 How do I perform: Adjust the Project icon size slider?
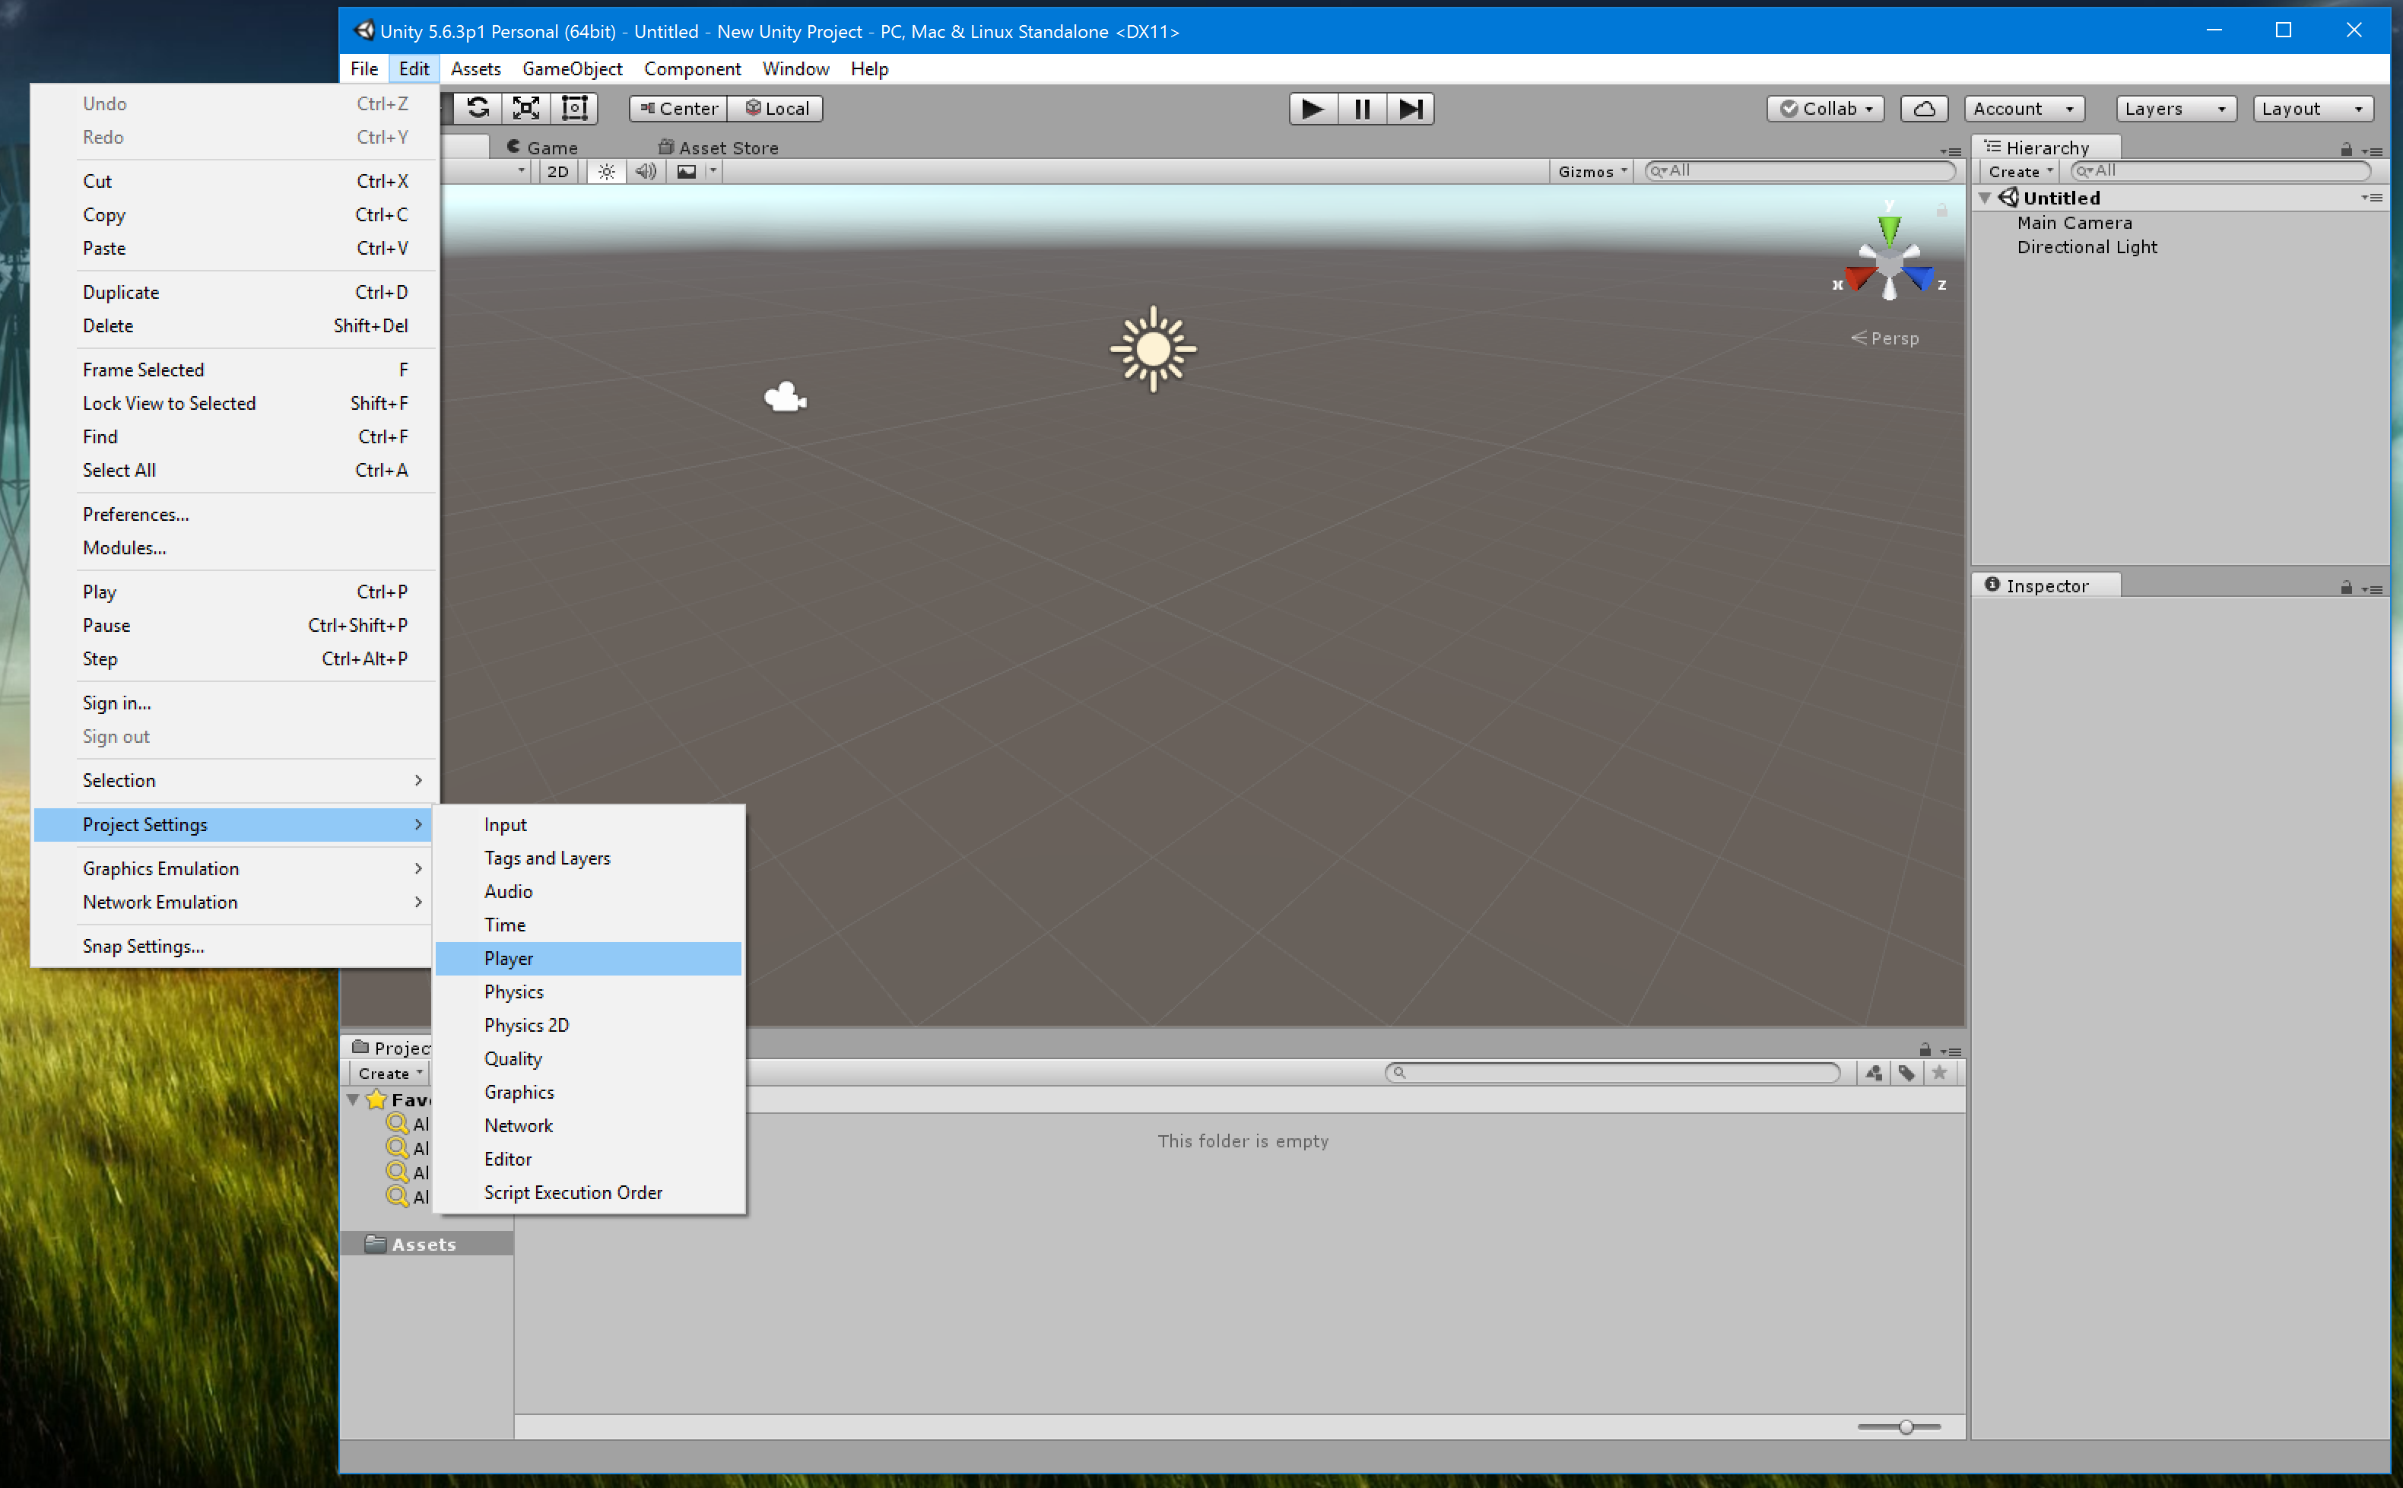pos(1905,1427)
